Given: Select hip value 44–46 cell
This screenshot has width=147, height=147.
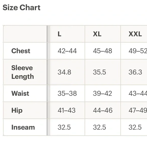Looking at the screenshot, I should click(103, 110).
